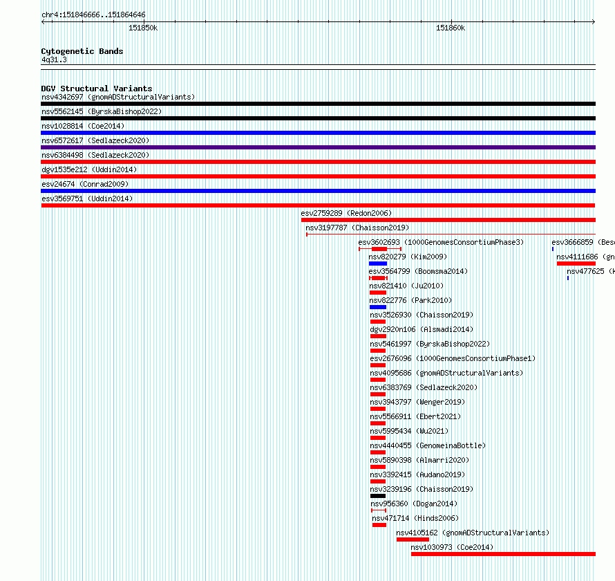Open nsv6383769 (Sedlazeck2020) label

(x=424, y=387)
